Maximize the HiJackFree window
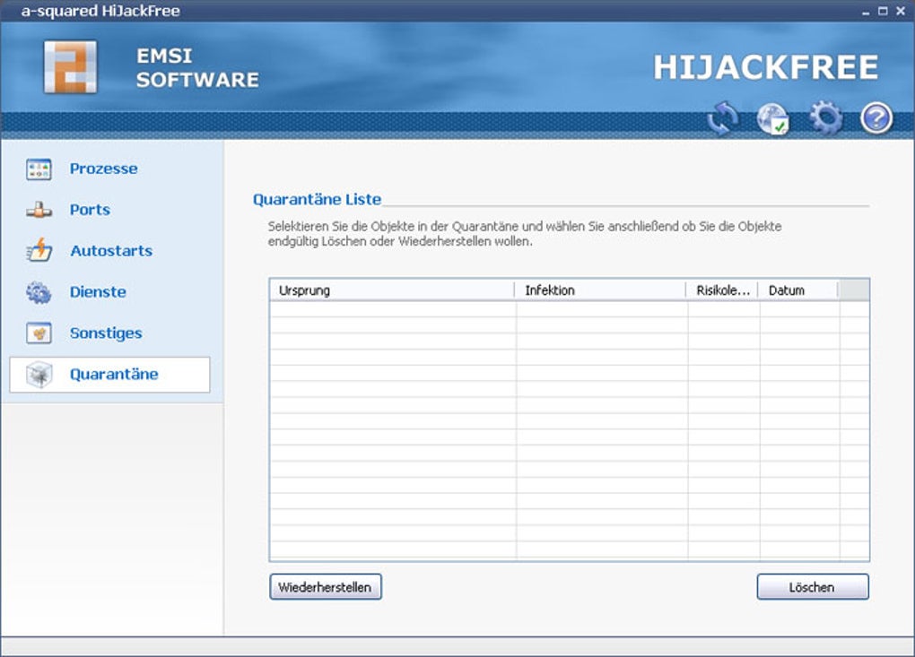The width and height of the screenshot is (915, 657). [x=883, y=11]
